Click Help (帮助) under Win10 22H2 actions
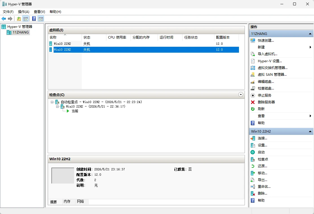Image resolution: width=314 pixels, height=214 pixels. [261, 200]
